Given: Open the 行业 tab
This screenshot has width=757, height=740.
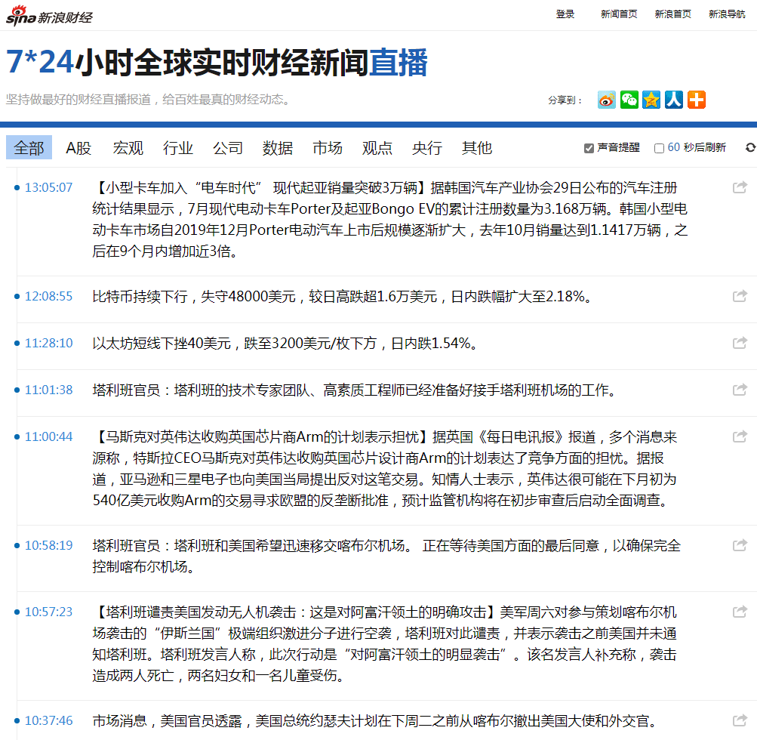Looking at the screenshot, I should coord(177,147).
